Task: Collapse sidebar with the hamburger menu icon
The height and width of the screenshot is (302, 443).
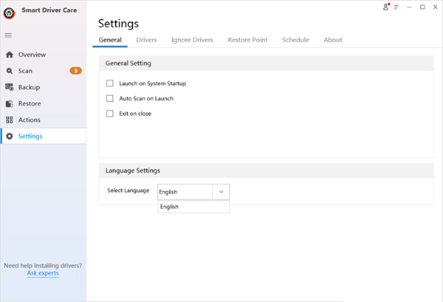Action: (9, 35)
